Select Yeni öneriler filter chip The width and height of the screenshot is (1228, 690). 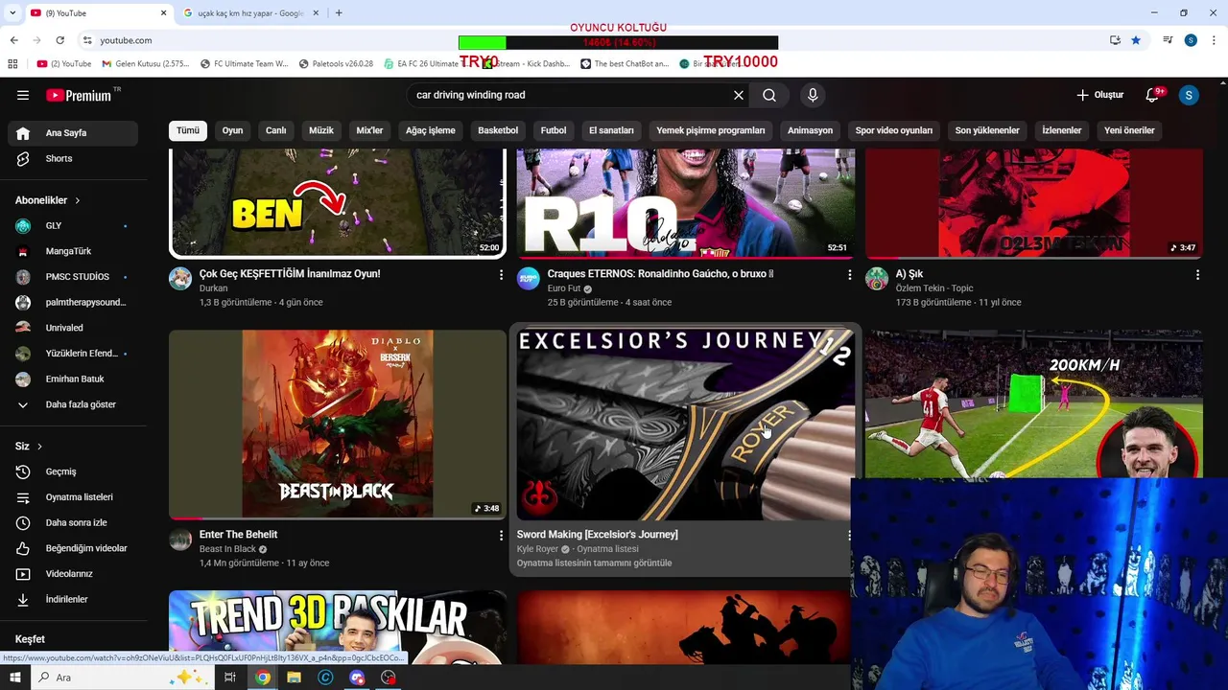coord(1129,130)
